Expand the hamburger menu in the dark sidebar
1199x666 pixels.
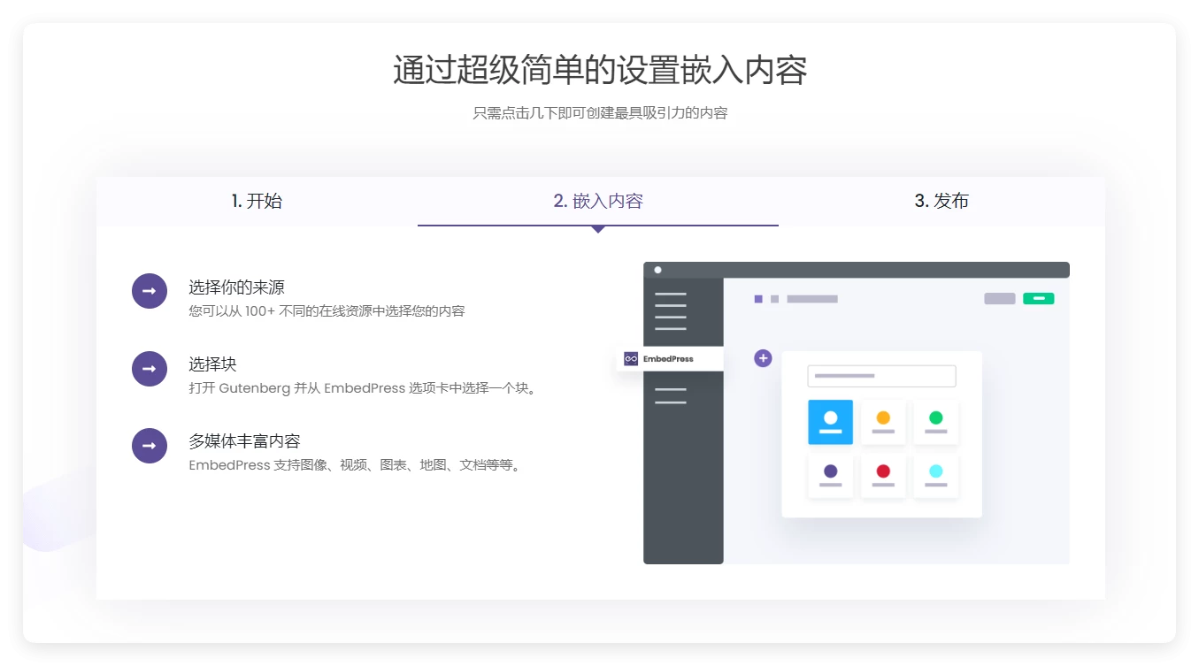point(673,310)
